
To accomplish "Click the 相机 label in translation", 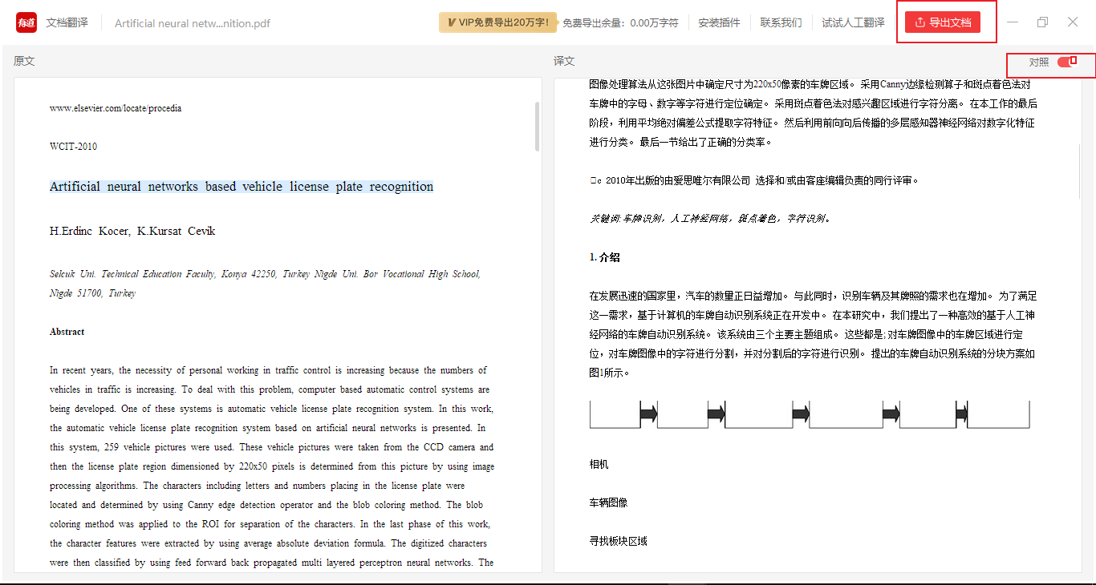I will pyautogui.click(x=599, y=464).
